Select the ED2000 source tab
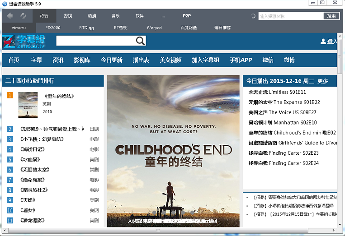This screenshot has height=236, width=345. point(52,28)
